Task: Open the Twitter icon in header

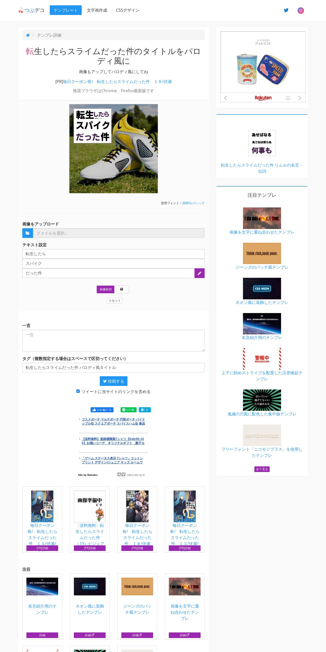Action: tap(286, 10)
